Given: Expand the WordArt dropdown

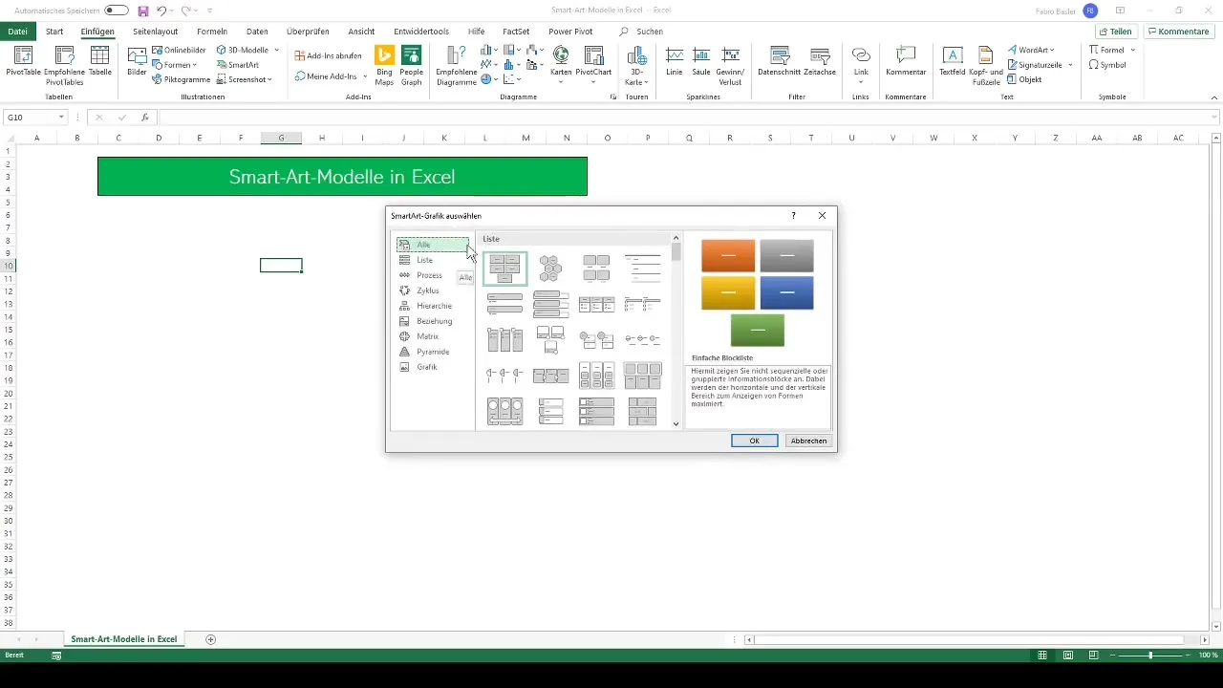Looking at the screenshot, I should (x=1052, y=50).
